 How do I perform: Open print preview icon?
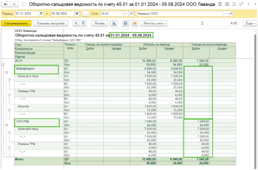click(x=114, y=23)
